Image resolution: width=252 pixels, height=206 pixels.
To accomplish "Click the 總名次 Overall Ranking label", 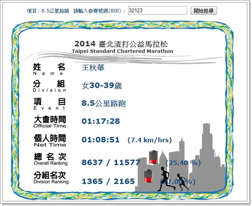I will pos(51,159).
